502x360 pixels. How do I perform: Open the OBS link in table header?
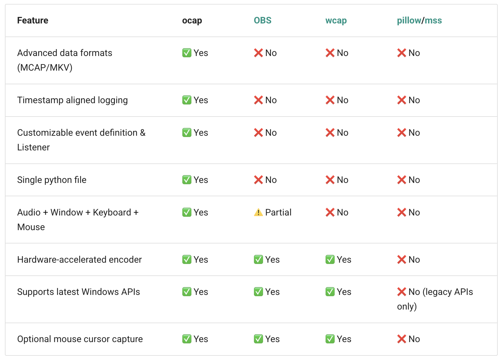point(262,21)
